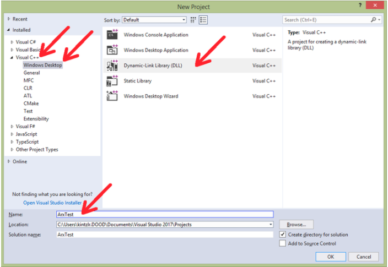Click the Solution name field
The height and width of the screenshot is (267, 388).
pyautogui.click(x=165, y=235)
